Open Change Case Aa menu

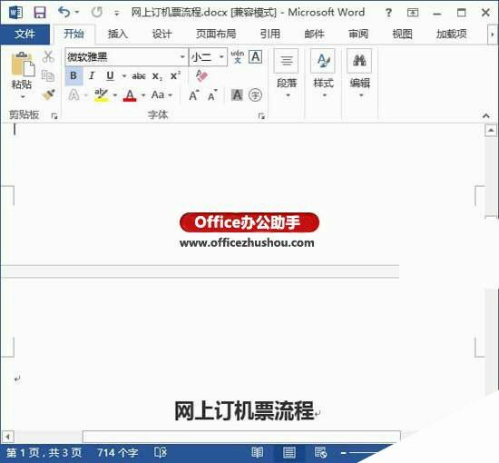[161, 95]
